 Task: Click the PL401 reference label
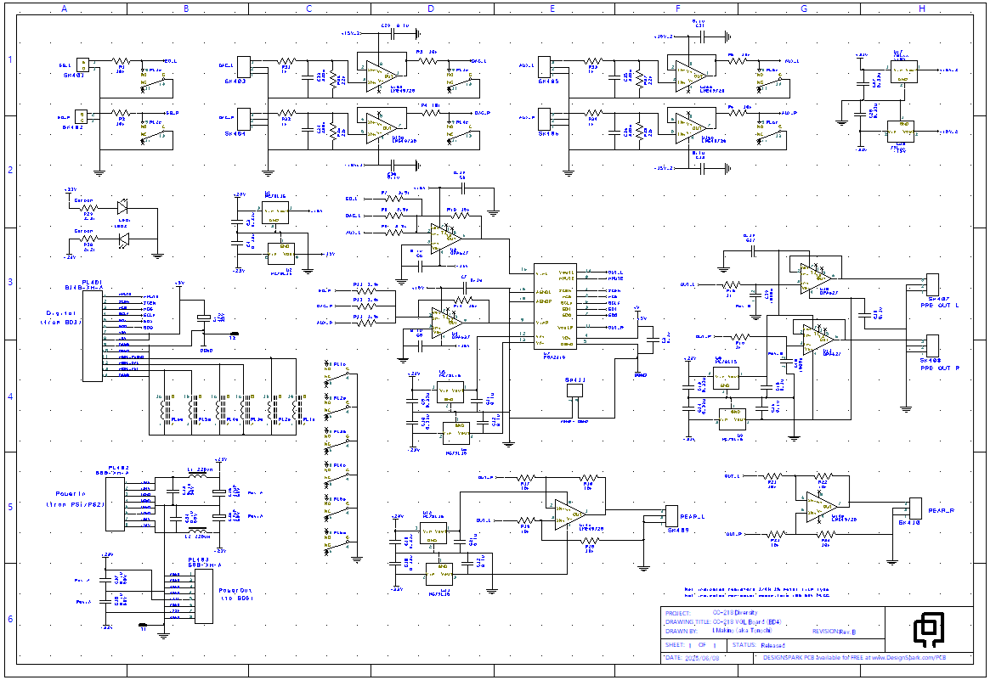pos(92,281)
